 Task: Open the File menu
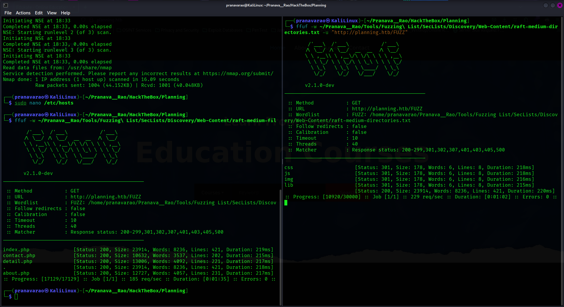pos(8,13)
